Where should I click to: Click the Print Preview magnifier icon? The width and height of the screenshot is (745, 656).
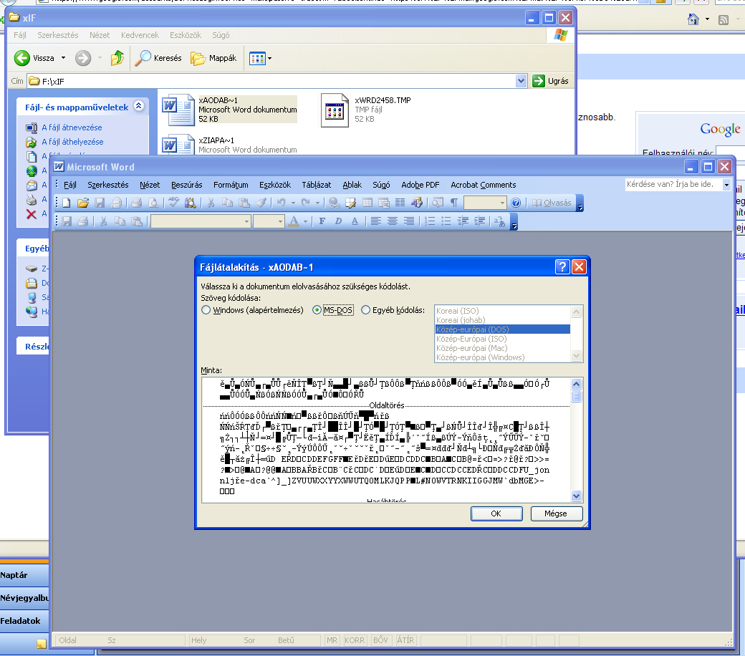coord(153,203)
